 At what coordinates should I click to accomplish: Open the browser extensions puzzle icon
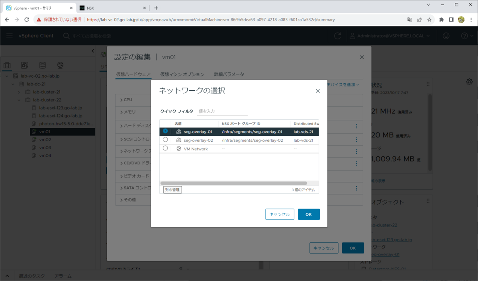point(441,20)
